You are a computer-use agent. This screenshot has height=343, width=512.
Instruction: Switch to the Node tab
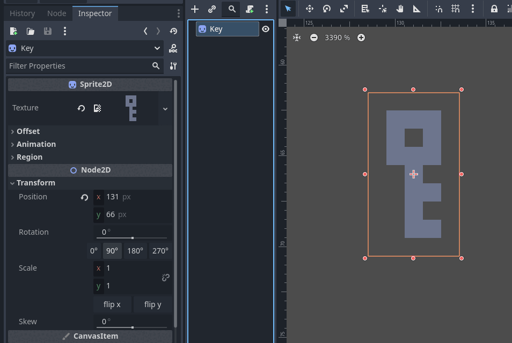pos(56,13)
